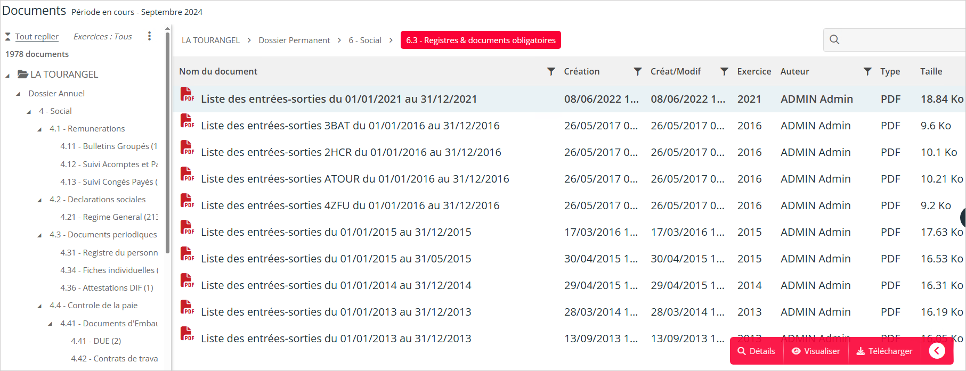The height and width of the screenshot is (371, 966).
Task: Click PDF icon of 4ZFU 2016 document
Action: [187, 201]
